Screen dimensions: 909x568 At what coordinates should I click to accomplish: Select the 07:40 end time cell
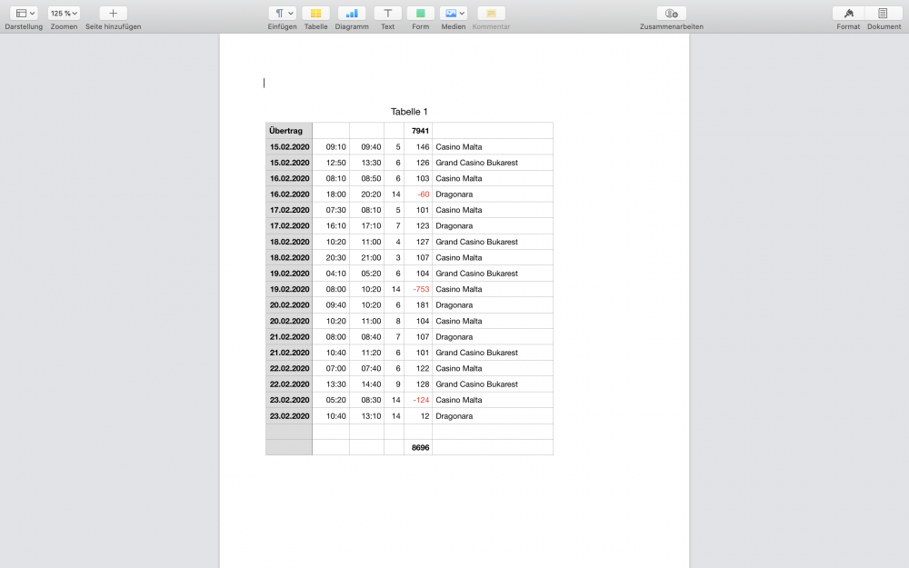(366, 368)
